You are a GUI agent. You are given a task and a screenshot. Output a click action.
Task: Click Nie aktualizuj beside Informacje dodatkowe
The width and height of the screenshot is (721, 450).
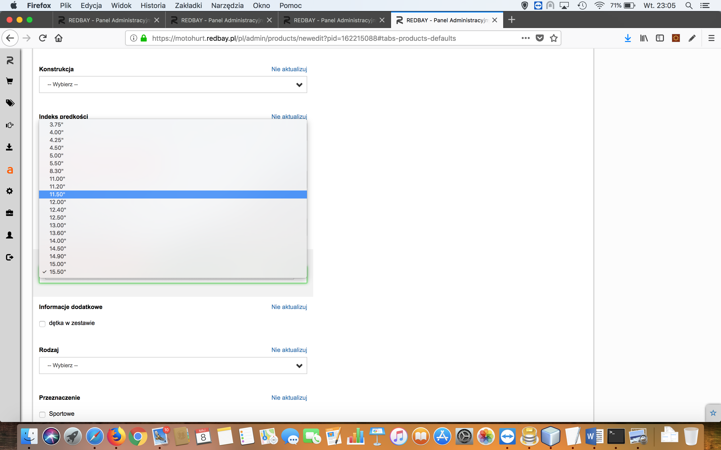(x=289, y=307)
